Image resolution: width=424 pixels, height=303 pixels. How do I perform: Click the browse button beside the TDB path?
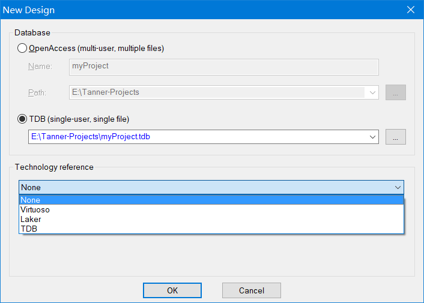[395, 137]
